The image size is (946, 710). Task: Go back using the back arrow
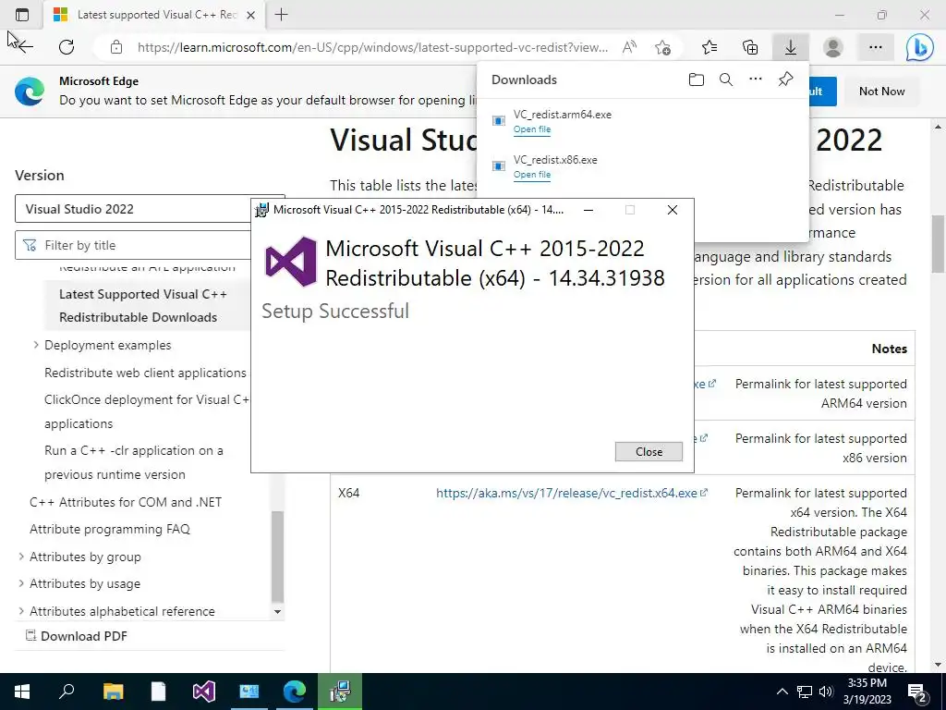click(24, 47)
